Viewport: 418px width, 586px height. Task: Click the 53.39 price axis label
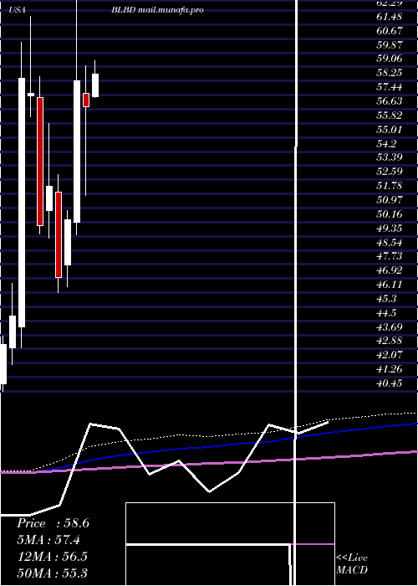click(390, 157)
